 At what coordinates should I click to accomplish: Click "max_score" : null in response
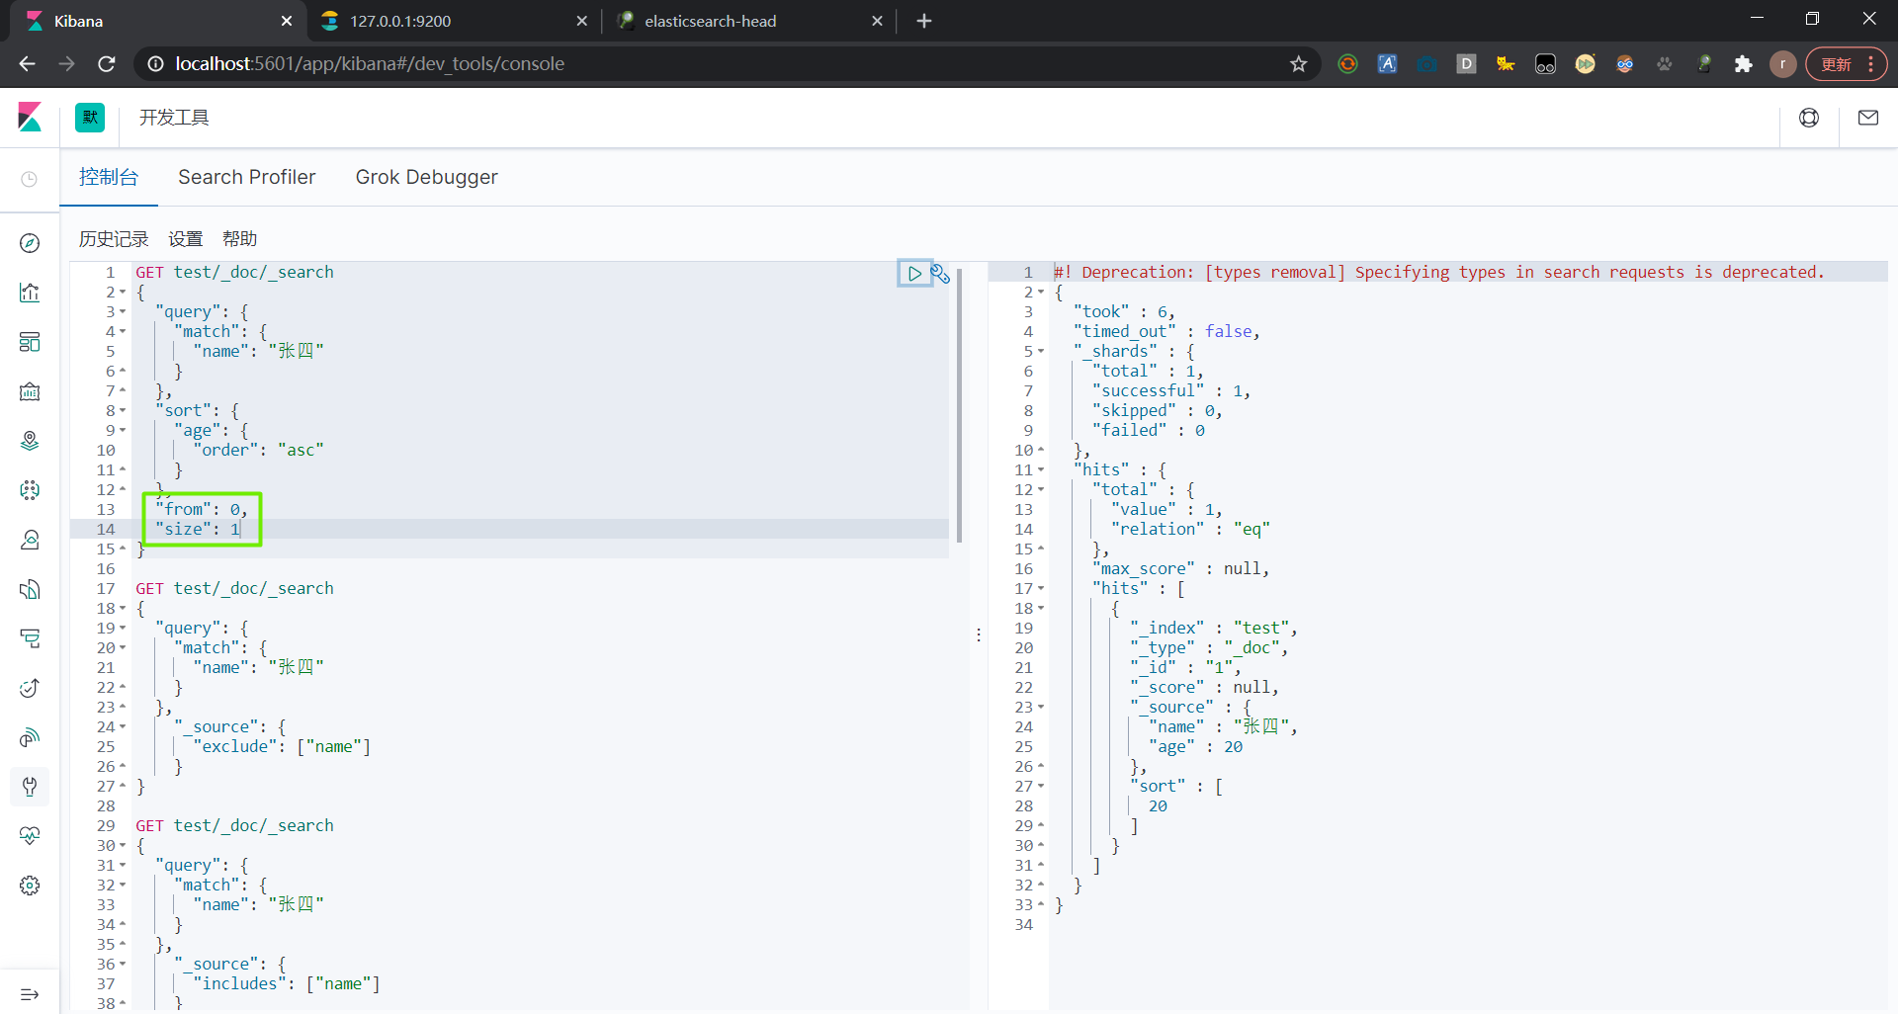[1180, 568]
